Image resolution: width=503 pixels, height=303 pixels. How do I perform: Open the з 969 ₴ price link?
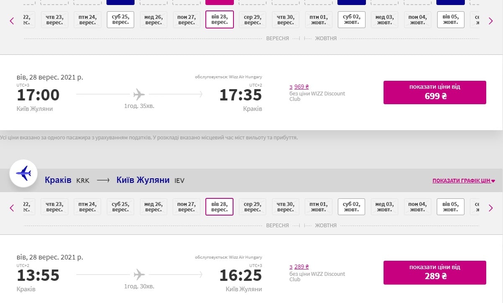coord(299,87)
